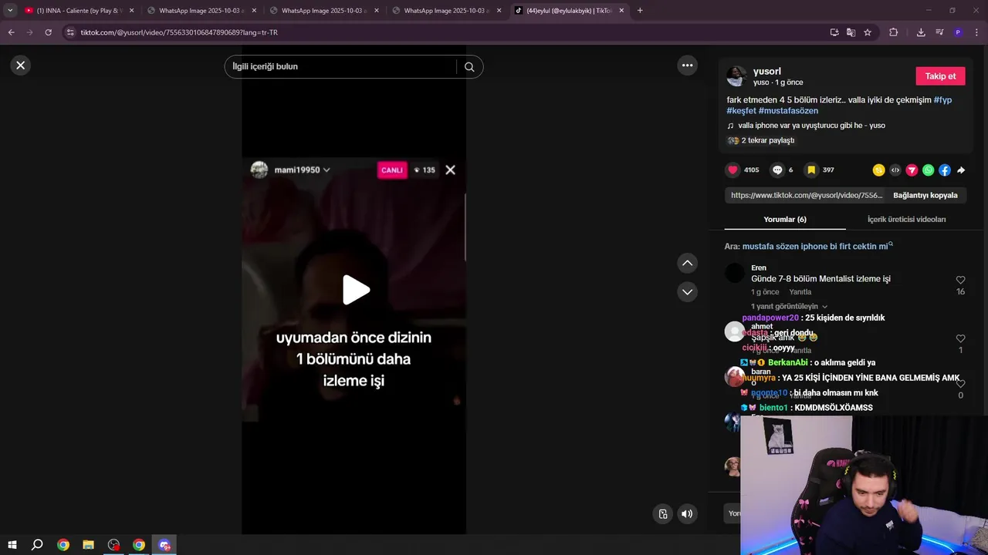Click the address bar URL
The height and width of the screenshot is (555, 988).
pos(179,32)
